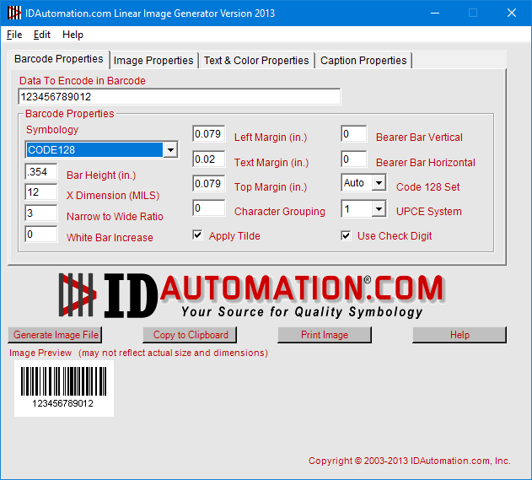Click the IDAutomation app icon in title bar
This screenshot has height=480, width=532.
point(14,13)
